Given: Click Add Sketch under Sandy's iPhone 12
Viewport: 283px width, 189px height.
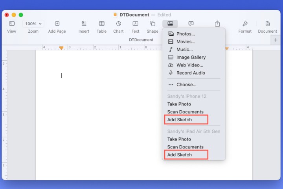Looking at the screenshot, I should click(x=180, y=120).
